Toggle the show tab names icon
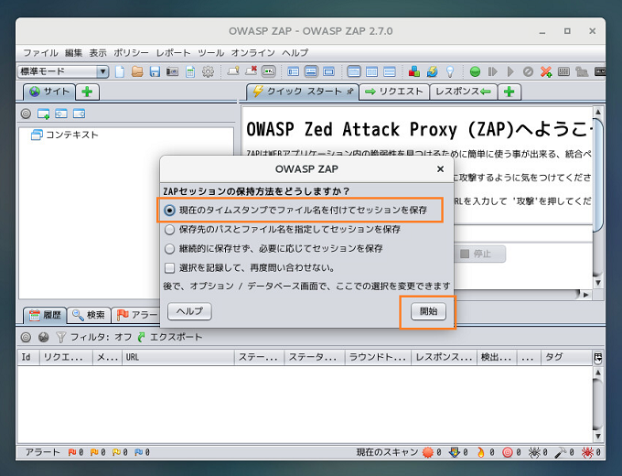622x476 pixels. pos(269,71)
